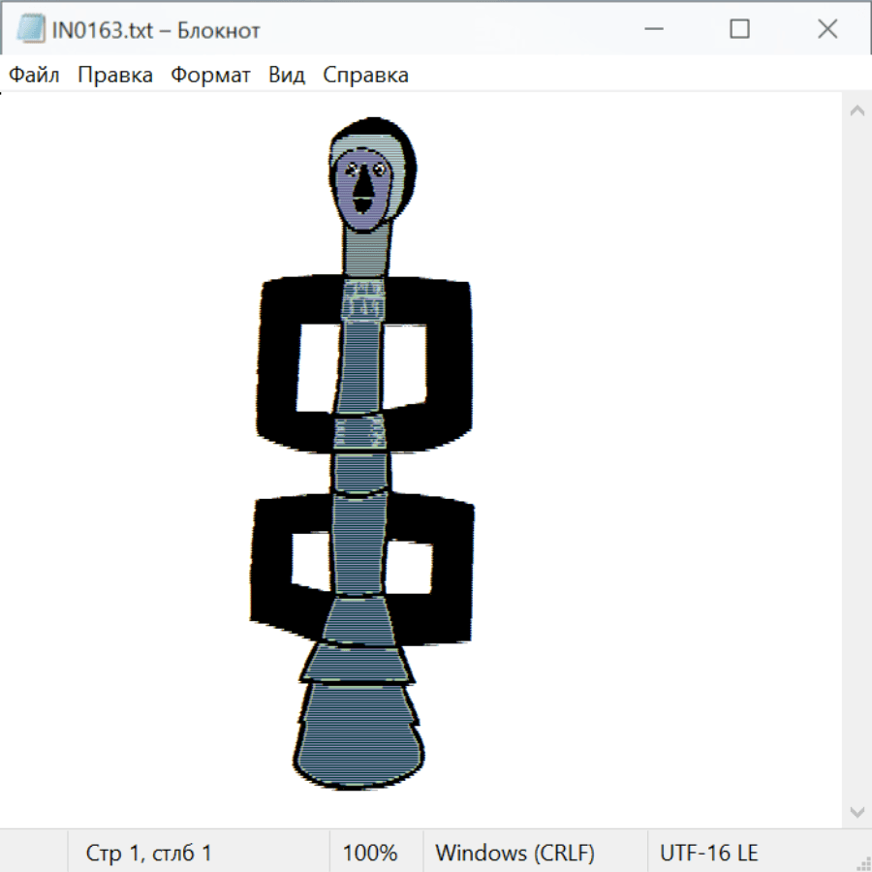Viewport: 872px width, 872px height.
Task: Click the resize grip in bottom-right corner
Action: click(x=862, y=862)
